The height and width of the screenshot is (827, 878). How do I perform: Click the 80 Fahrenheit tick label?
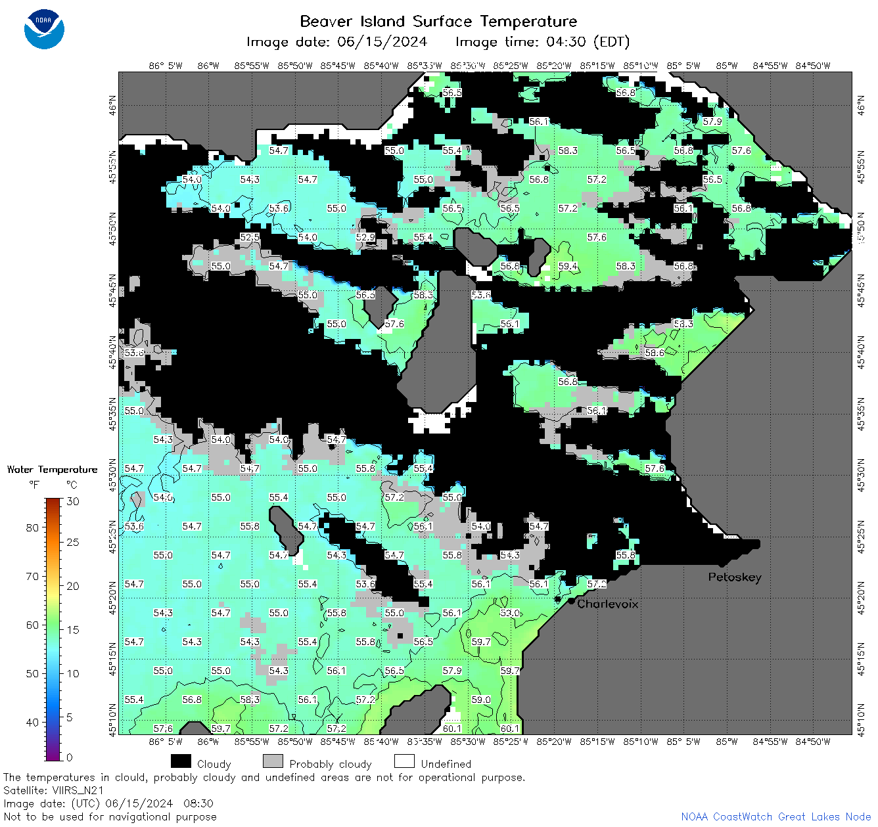pyautogui.click(x=32, y=527)
